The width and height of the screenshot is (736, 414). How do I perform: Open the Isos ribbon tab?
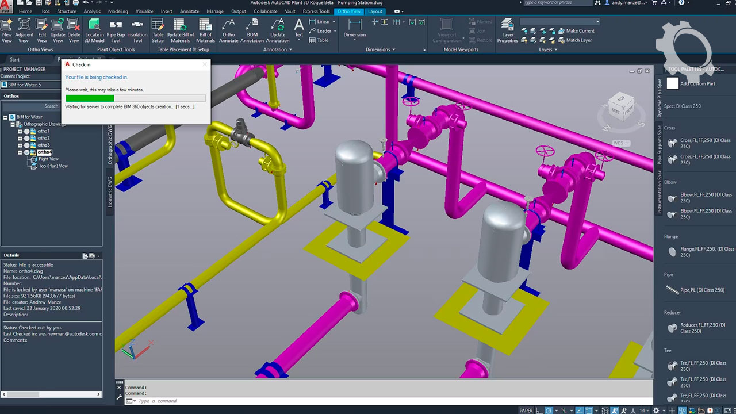coord(45,11)
